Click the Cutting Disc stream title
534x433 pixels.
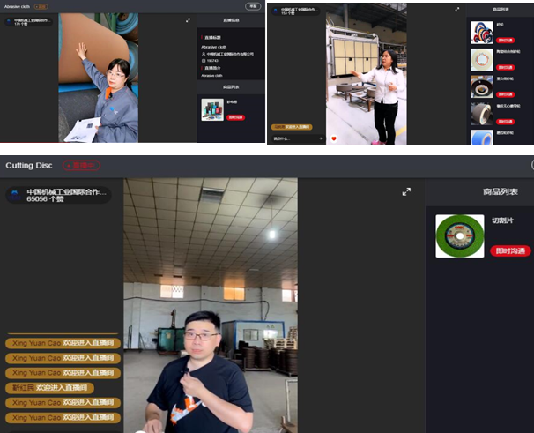pos(30,165)
